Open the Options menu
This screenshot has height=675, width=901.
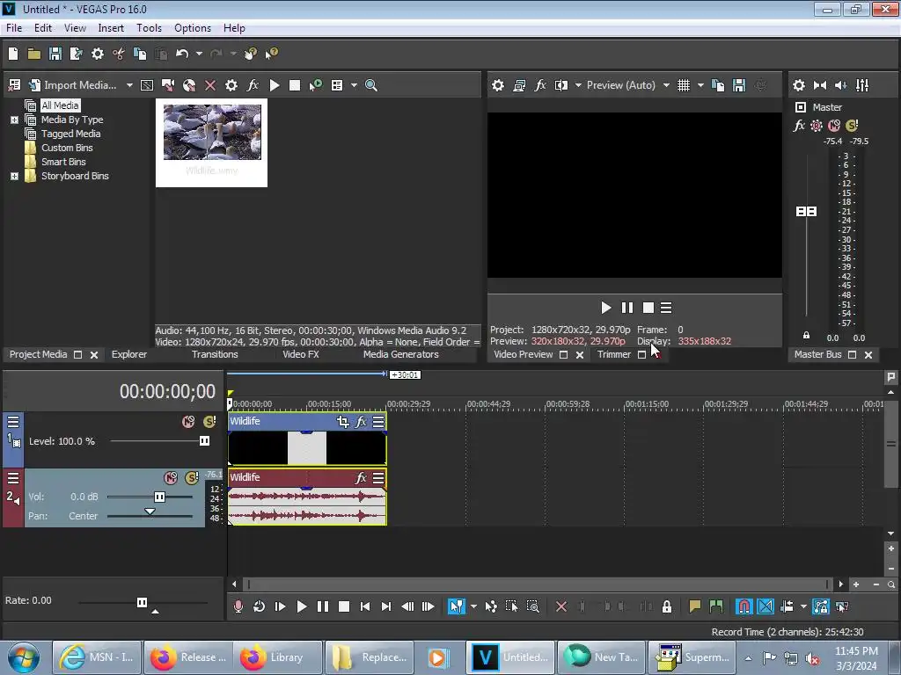click(x=193, y=28)
